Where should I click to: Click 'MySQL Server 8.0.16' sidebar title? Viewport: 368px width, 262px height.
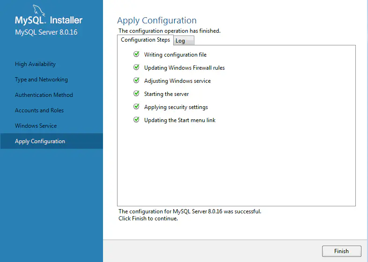tap(46, 32)
